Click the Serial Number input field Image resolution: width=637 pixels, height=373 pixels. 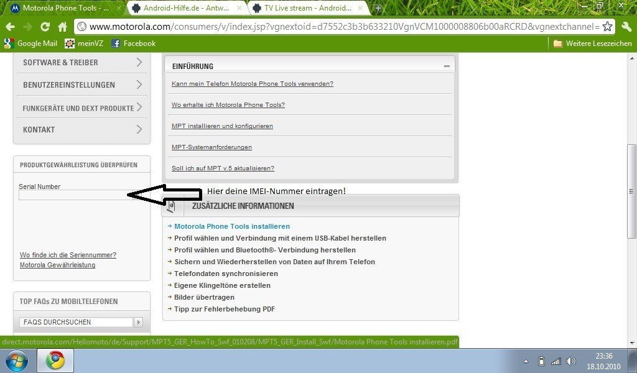pyautogui.click(x=76, y=195)
